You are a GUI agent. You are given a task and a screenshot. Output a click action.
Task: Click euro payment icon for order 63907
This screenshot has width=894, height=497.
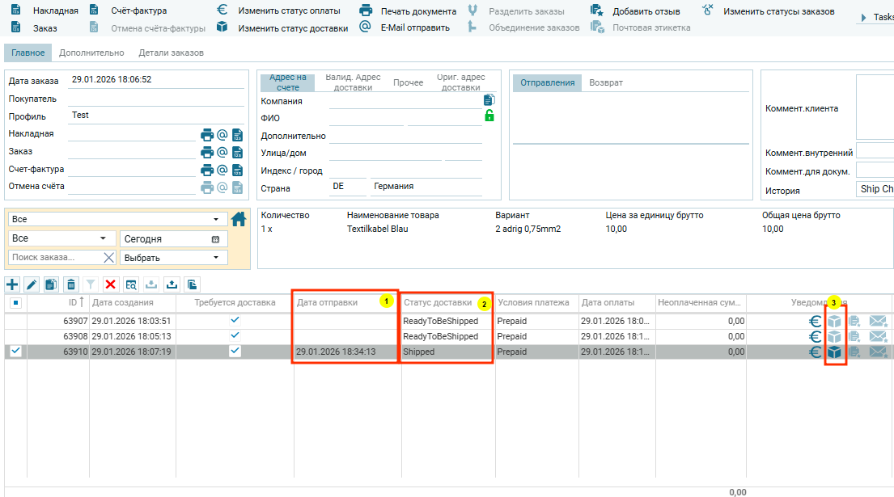[x=816, y=321]
